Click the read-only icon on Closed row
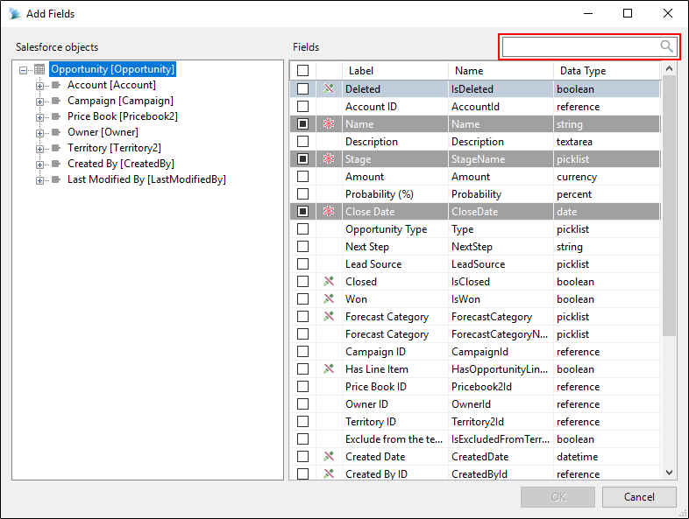 tap(329, 281)
